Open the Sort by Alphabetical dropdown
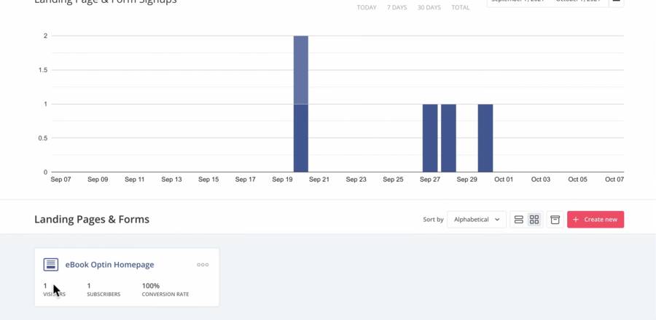656x320 pixels. pos(477,220)
